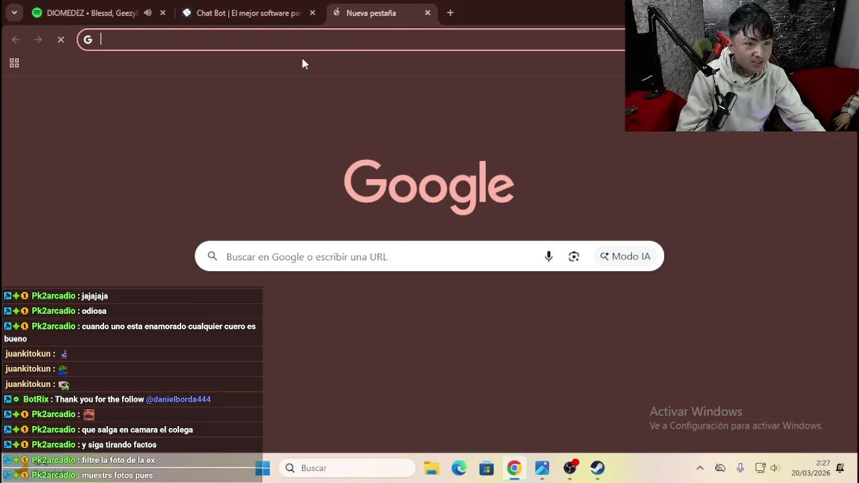
Task: Start voice search with microphone icon
Action: click(x=548, y=256)
